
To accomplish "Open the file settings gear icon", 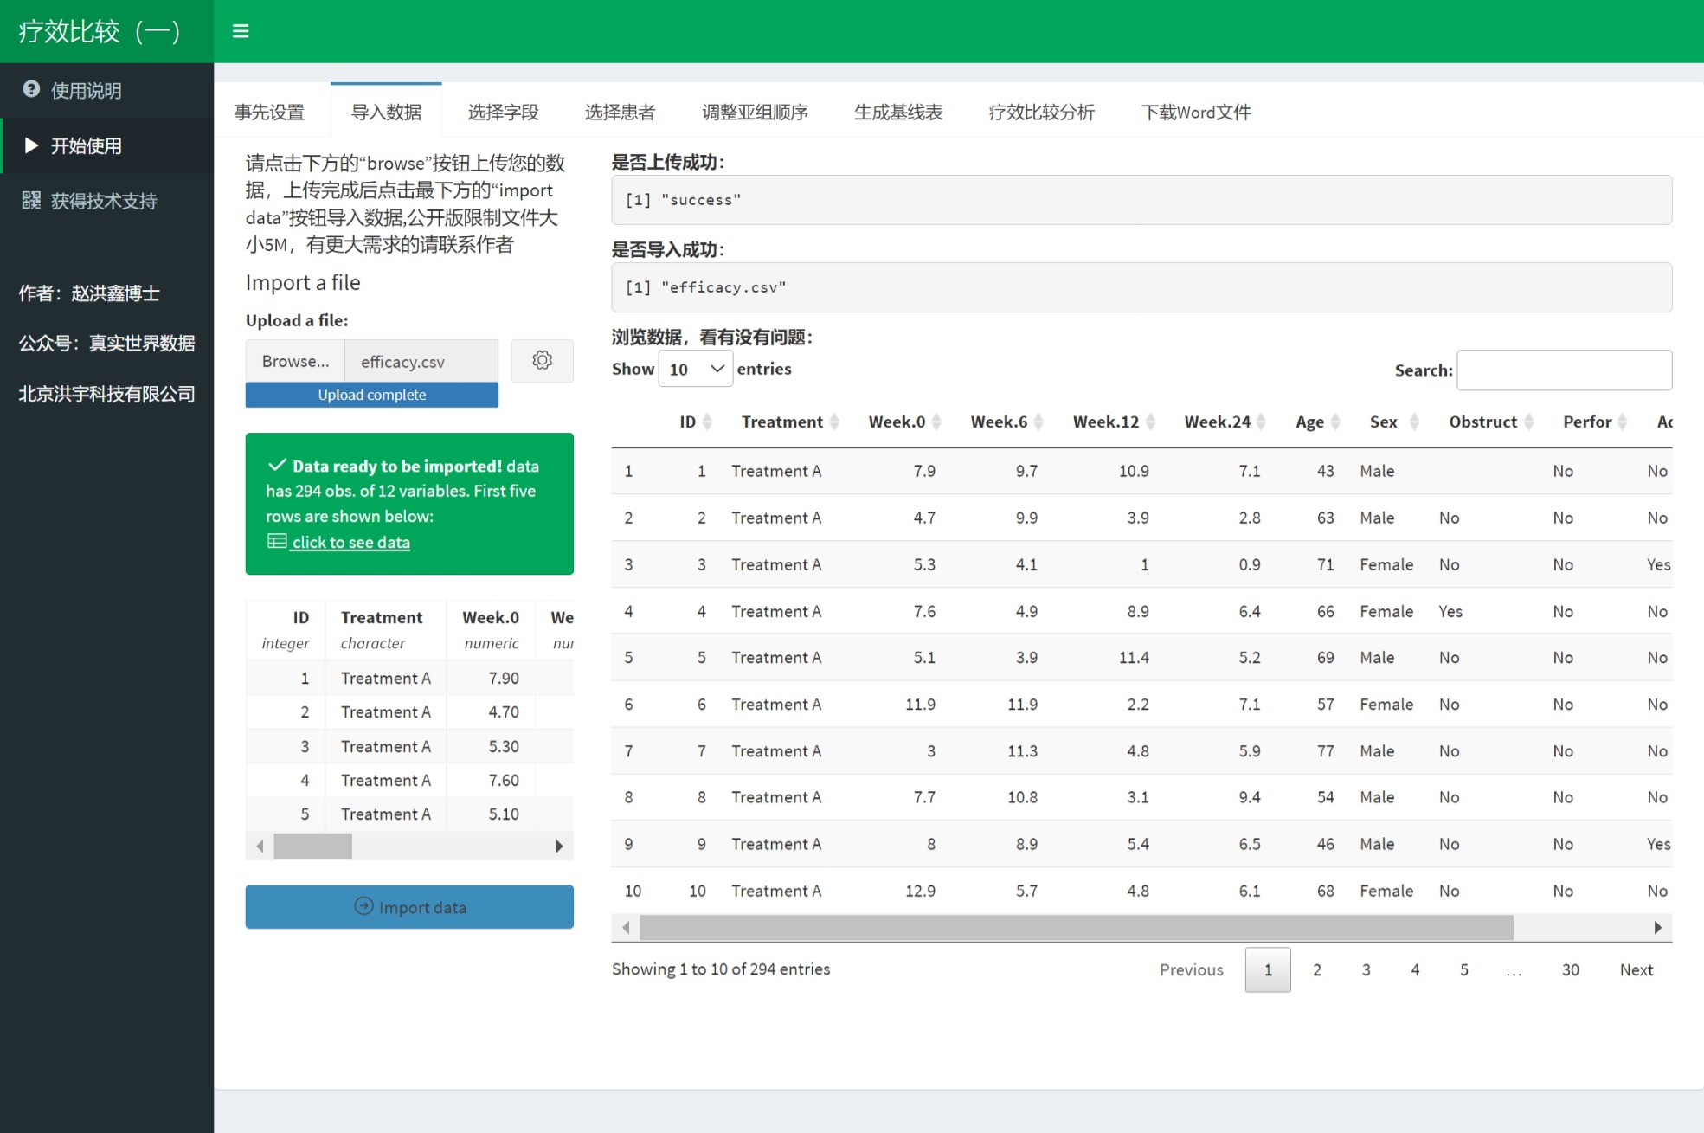I will 542,361.
